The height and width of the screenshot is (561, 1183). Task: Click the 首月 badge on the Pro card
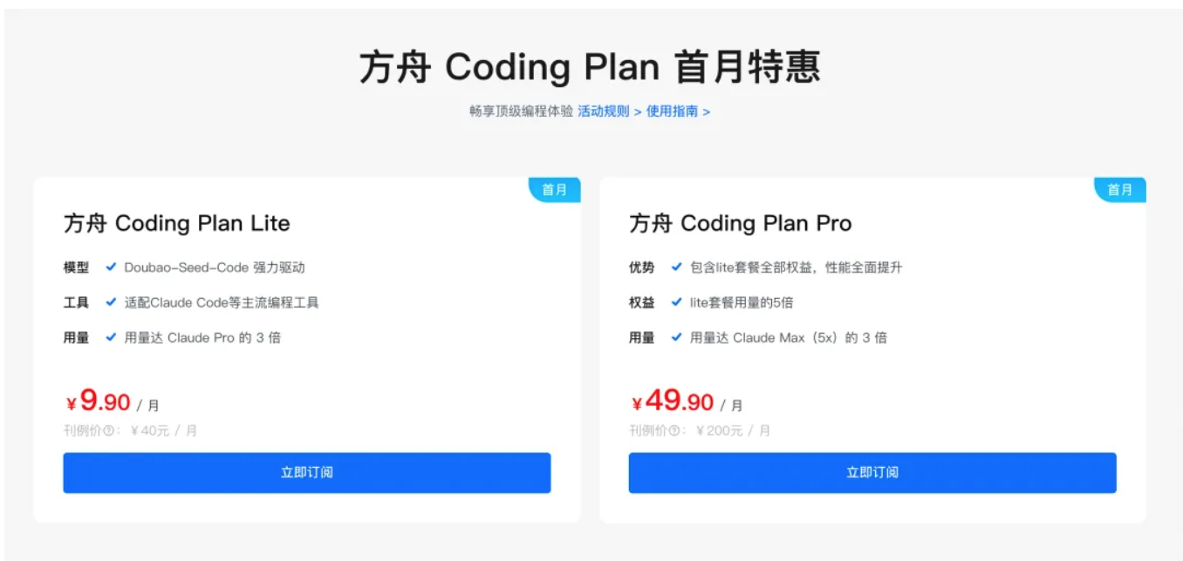tap(1120, 190)
